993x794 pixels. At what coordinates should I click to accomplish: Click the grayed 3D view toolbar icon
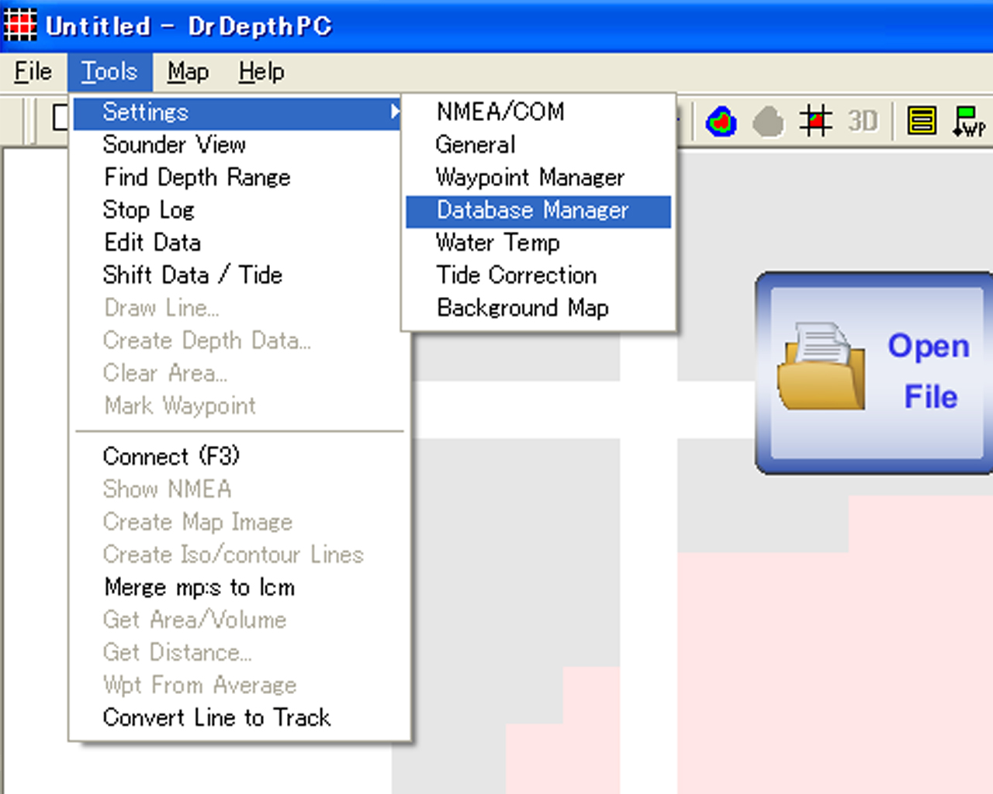pos(863,122)
